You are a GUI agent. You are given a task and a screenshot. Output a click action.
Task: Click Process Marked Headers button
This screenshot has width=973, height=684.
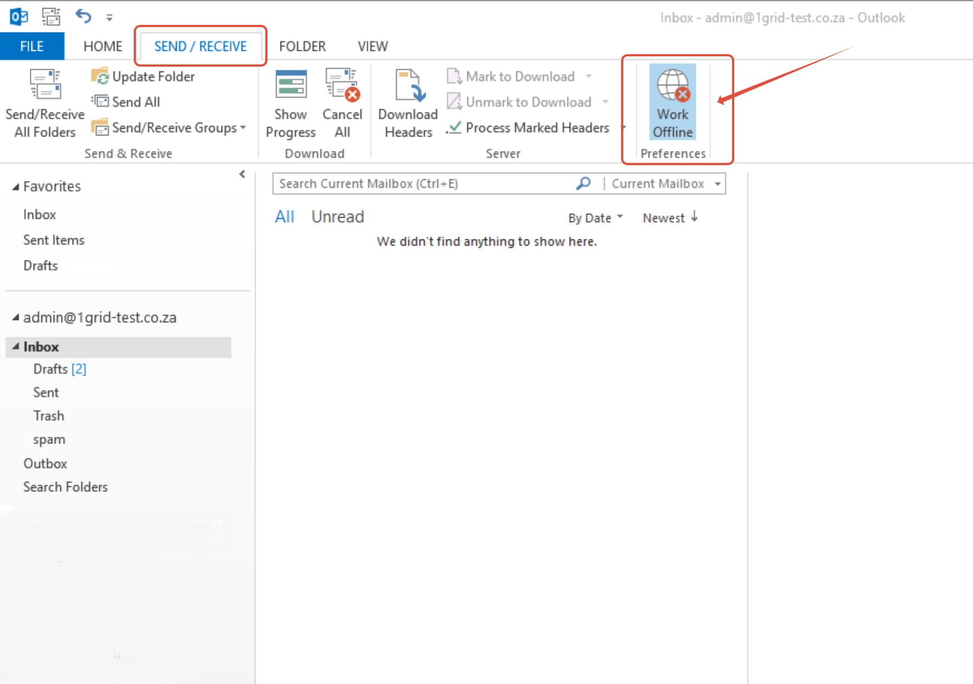click(x=528, y=128)
